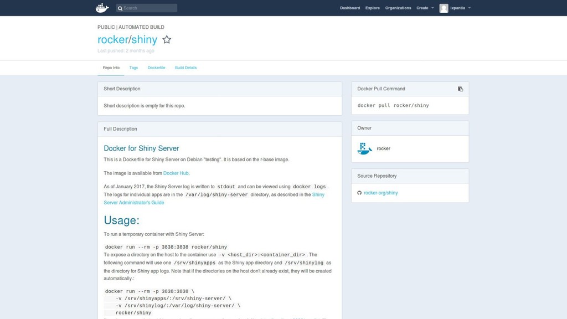Open the ixpantia account dropdown
The width and height of the screenshot is (567, 319).
[460, 8]
